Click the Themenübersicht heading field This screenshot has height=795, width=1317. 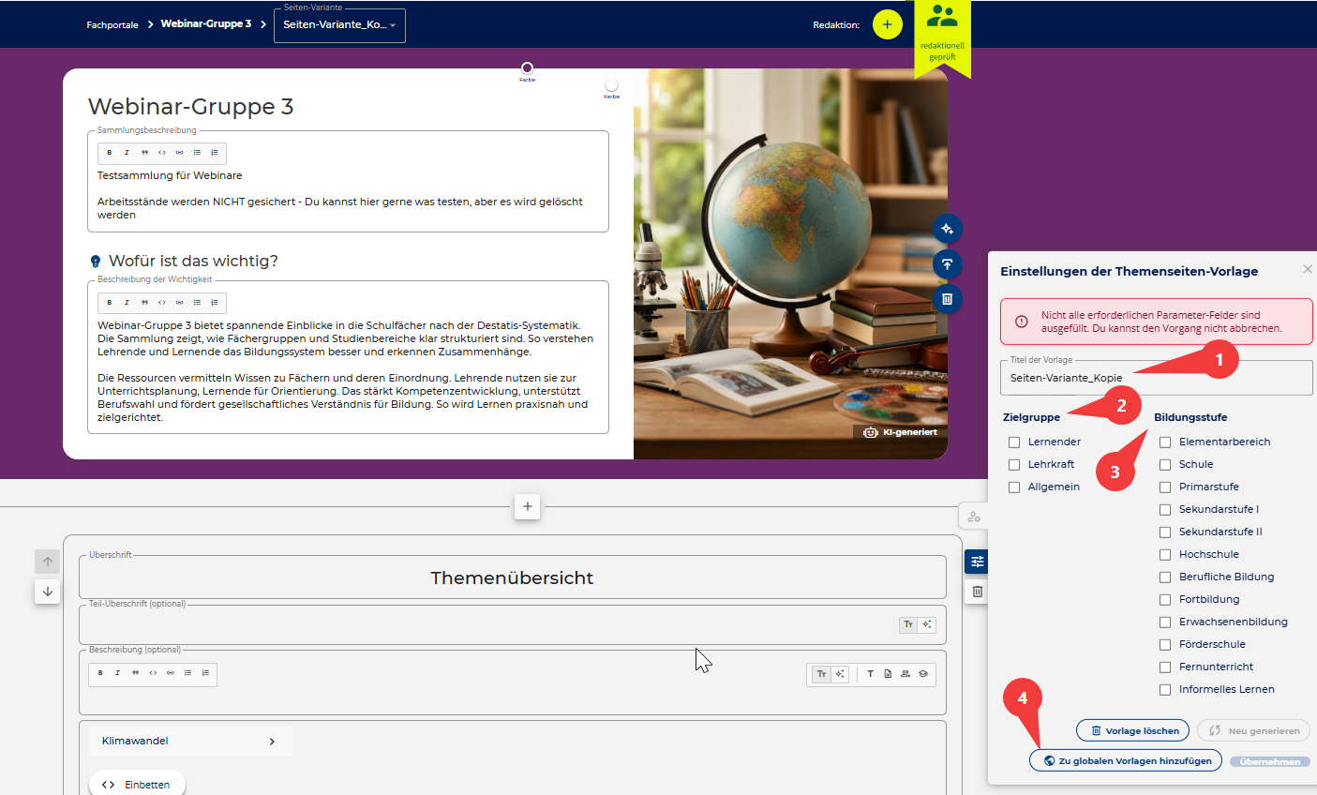coord(513,577)
